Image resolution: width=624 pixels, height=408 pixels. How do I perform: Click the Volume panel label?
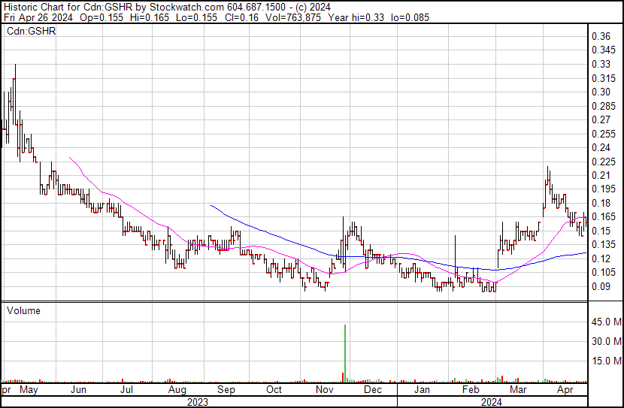(23, 310)
